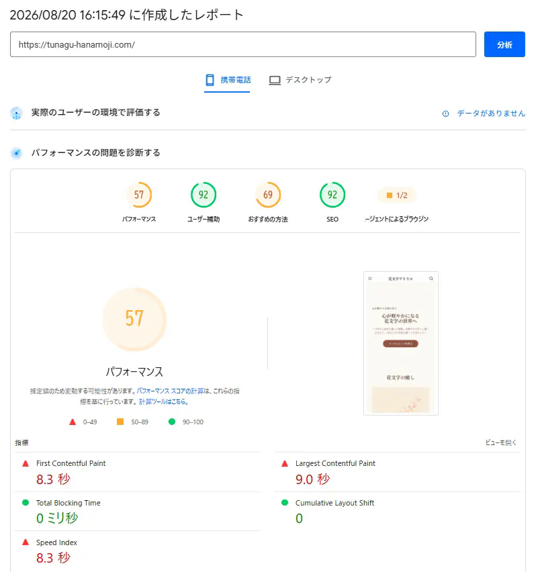The height and width of the screenshot is (572, 538).
Task: Select the 92 ユーザー補助 score gauge
Action: click(204, 195)
